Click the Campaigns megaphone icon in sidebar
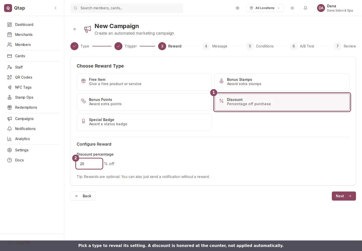Image resolution: width=362 pixels, height=251 pixels. [x=10, y=119]
